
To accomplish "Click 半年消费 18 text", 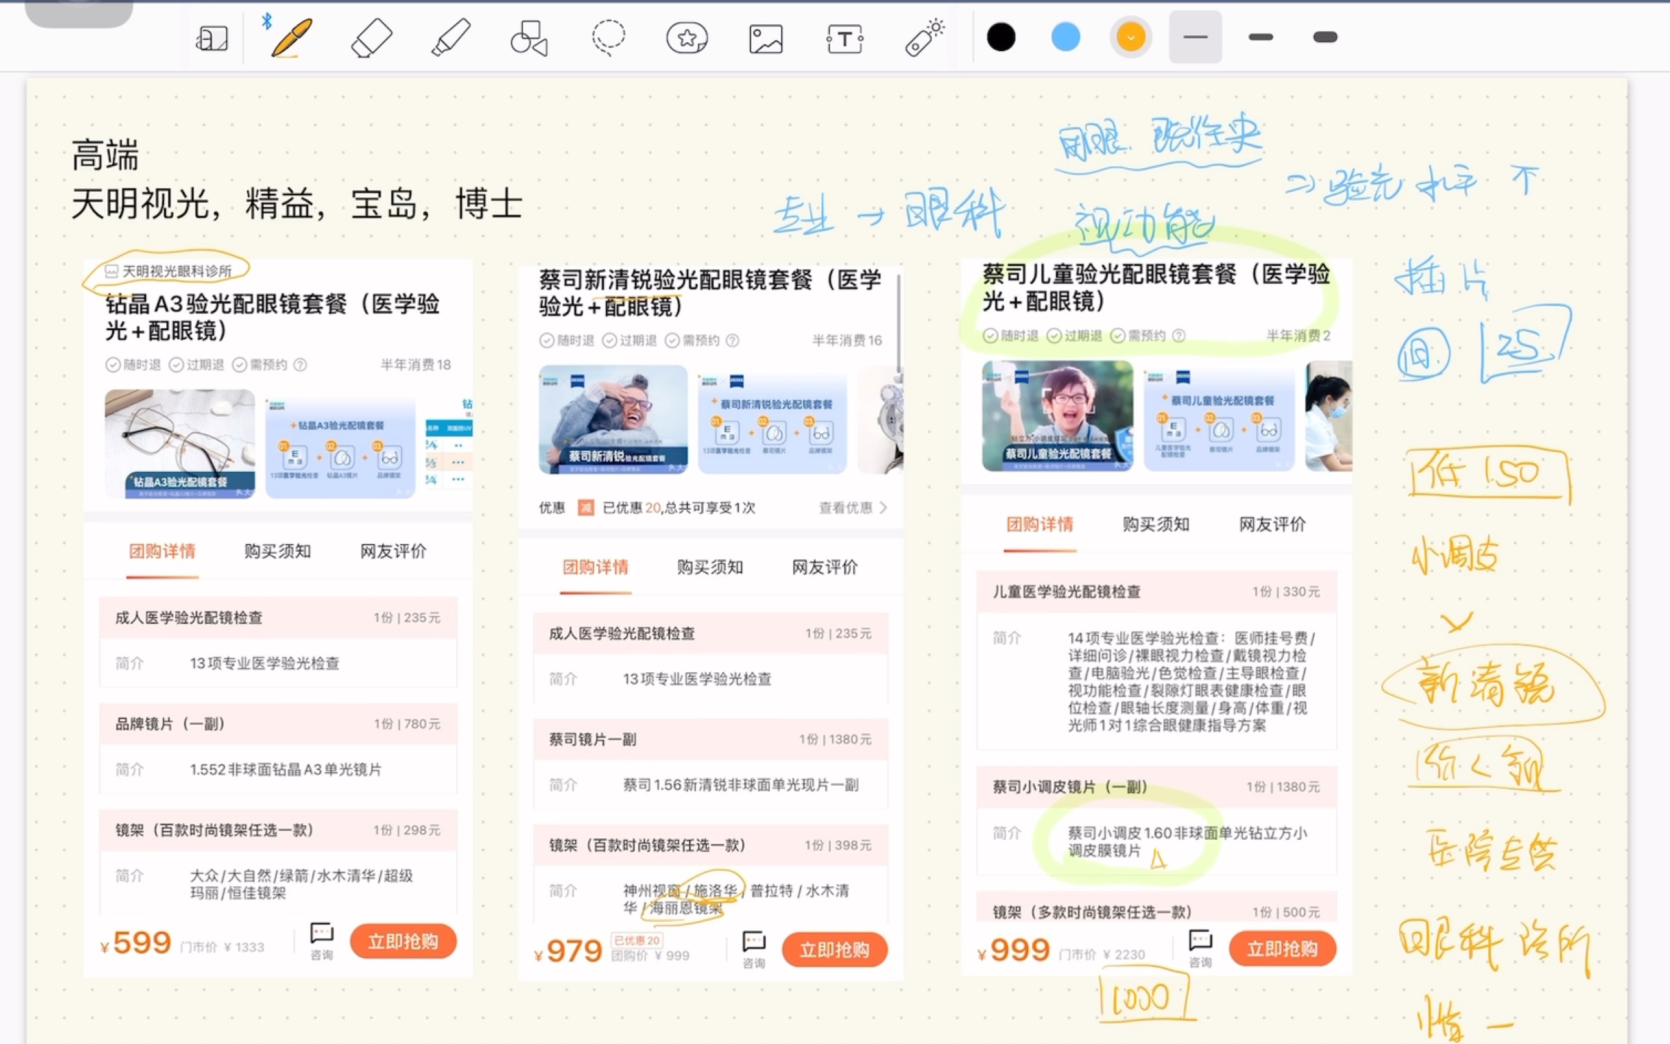I will pyautogui.click(x=416, y=365).
